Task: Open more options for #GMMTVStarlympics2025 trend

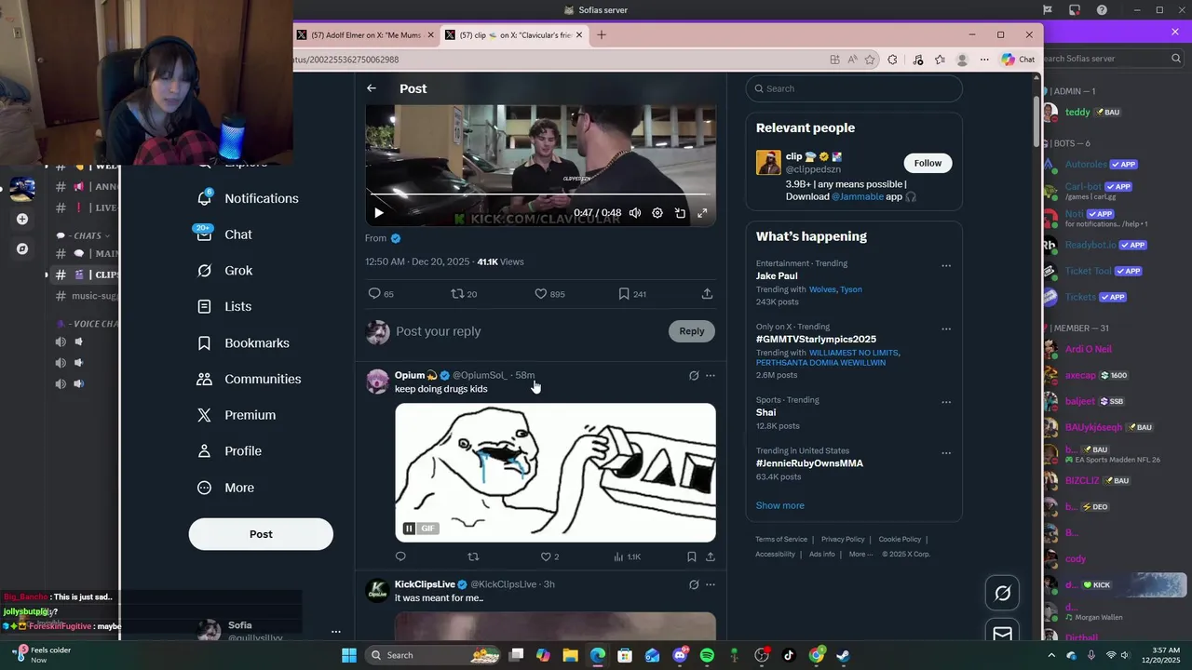Action: point(946,329)
